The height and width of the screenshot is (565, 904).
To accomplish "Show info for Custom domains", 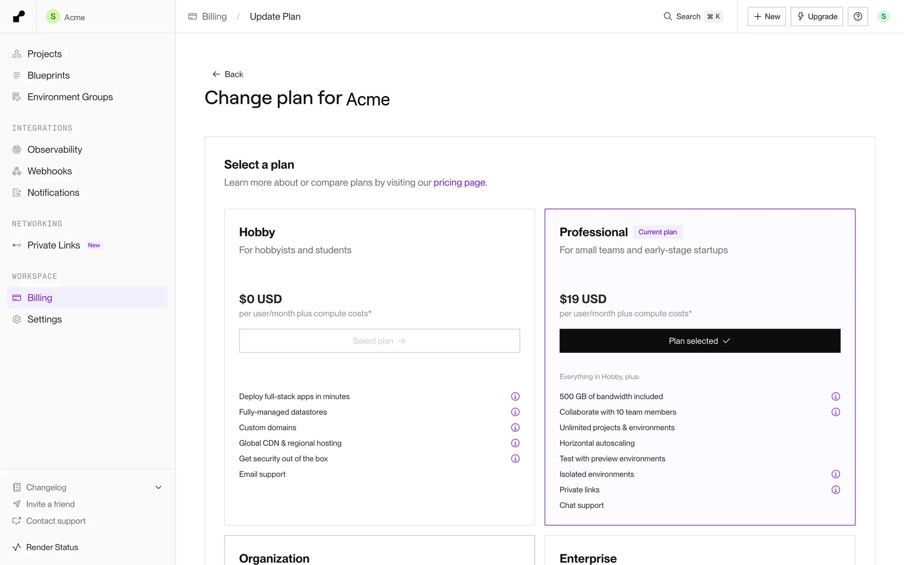I will (515, 428).
